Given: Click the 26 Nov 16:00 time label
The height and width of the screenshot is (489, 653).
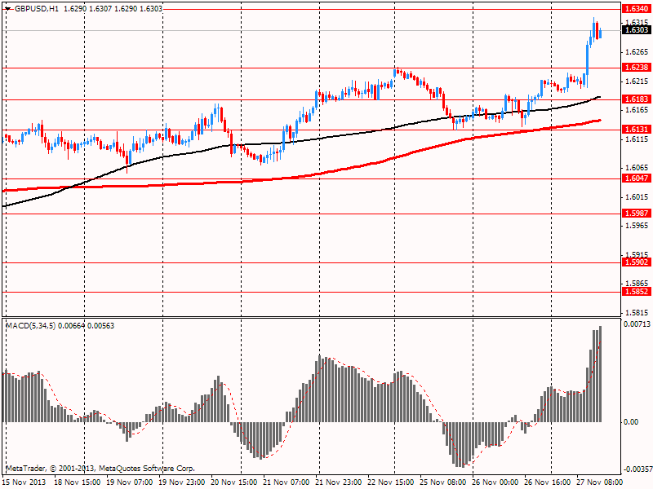Looking at the screenshot, I should [x=547, y=482].
